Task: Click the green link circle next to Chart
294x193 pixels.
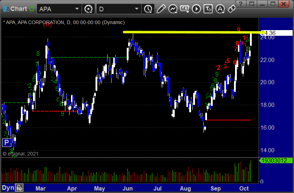Action: point(32,9)
